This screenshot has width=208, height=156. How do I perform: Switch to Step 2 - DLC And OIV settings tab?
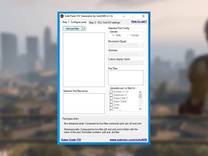pyautogui.click(x=104, y=23)
